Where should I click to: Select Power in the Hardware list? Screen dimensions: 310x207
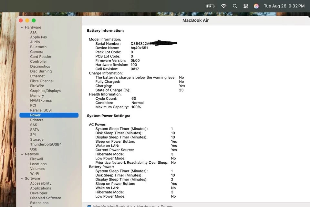point(36,115)
